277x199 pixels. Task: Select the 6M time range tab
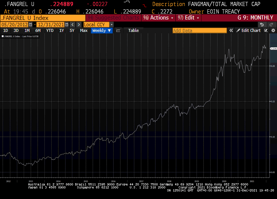pos(38,30)
